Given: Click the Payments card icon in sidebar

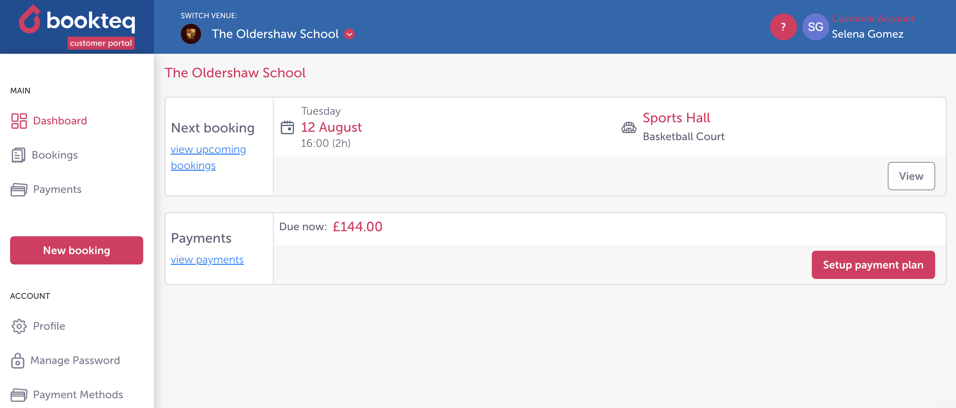Looking at the screenshot, I should pos(19,190).
